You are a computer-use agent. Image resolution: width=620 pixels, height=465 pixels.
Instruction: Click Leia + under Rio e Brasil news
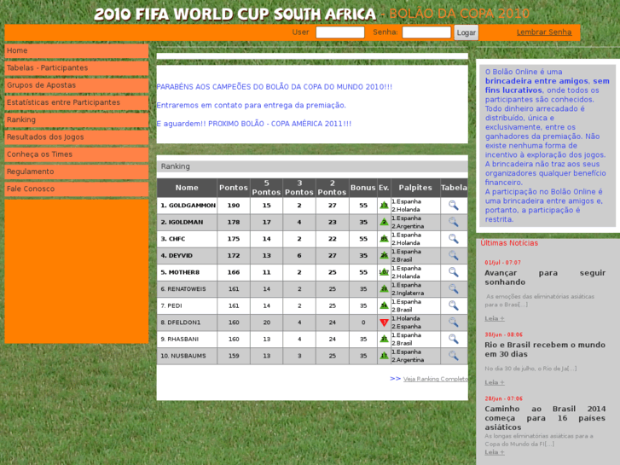[x=495, y=382]
